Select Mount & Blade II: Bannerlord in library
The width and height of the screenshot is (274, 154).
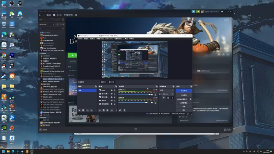pos(52,79)
